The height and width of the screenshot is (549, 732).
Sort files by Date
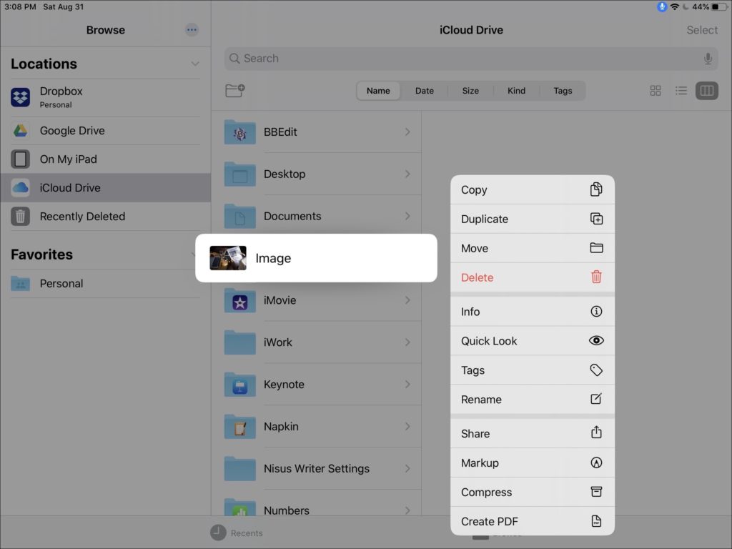coord(425,91)
